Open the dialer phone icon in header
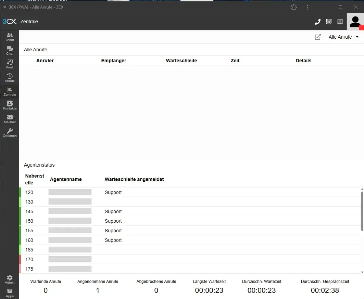 pos(317,22)
